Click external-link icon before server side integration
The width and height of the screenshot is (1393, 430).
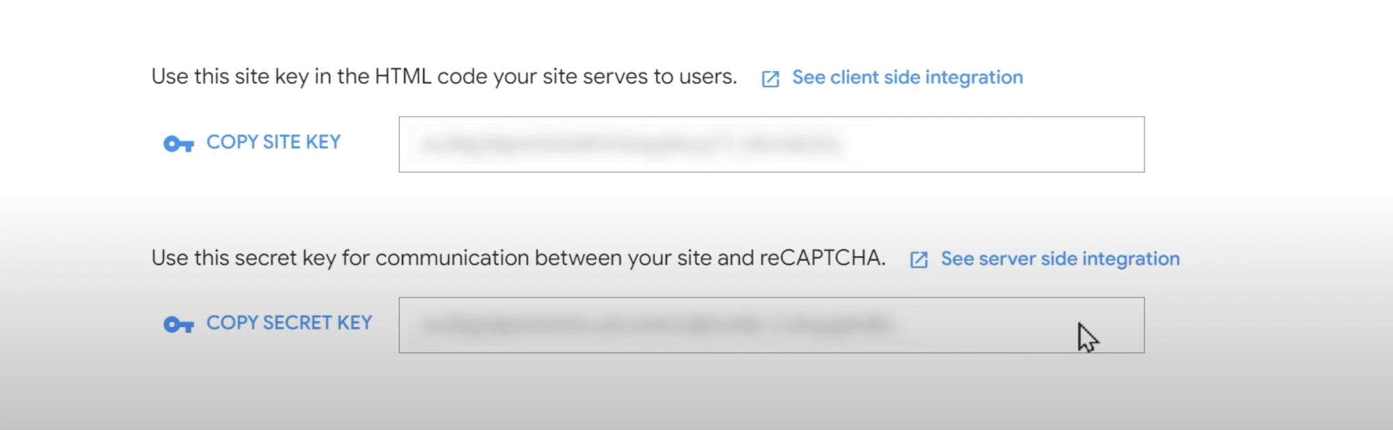919,260
